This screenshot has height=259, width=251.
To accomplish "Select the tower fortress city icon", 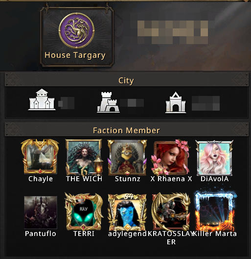I will point(108,102).
